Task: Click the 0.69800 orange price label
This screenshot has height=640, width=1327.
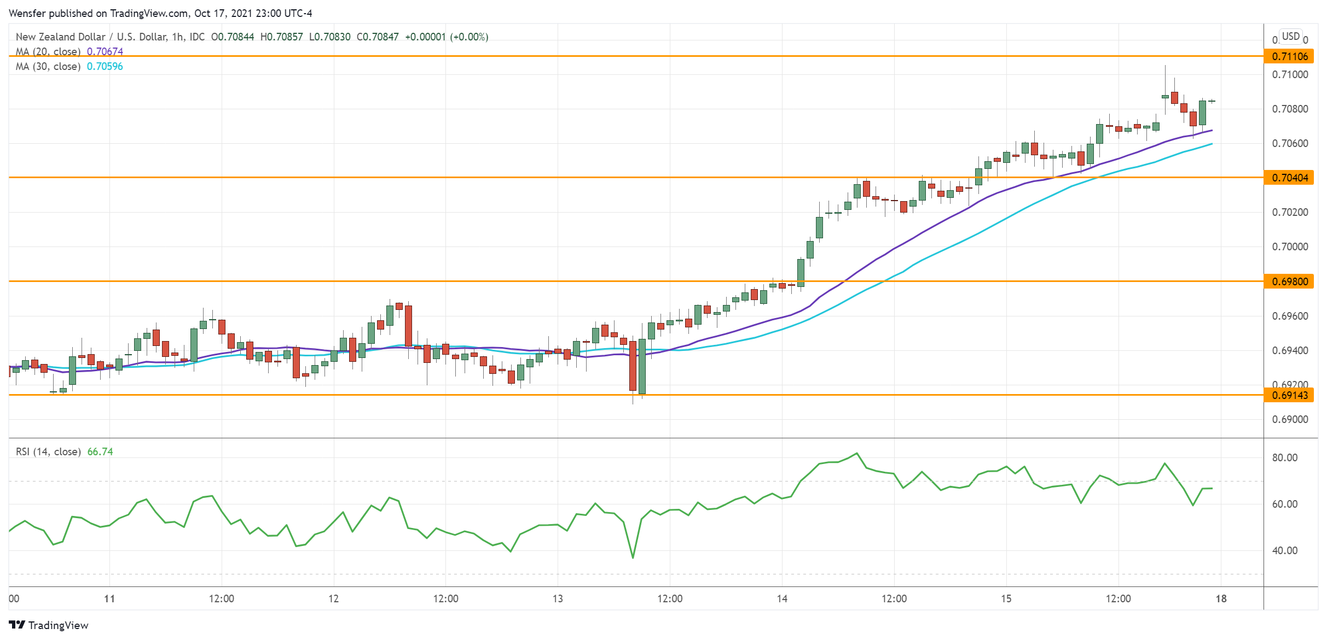Action: tap(1289, 281)
